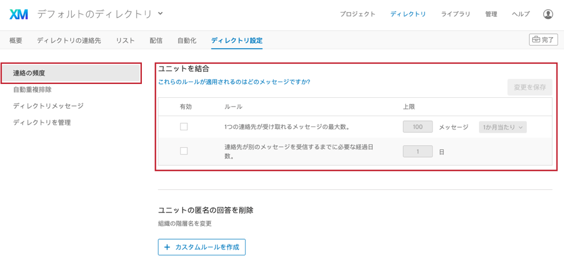The image size is (564, 264).
Task: Open the ヘルプ navigation item
Action: coord(521,14)
